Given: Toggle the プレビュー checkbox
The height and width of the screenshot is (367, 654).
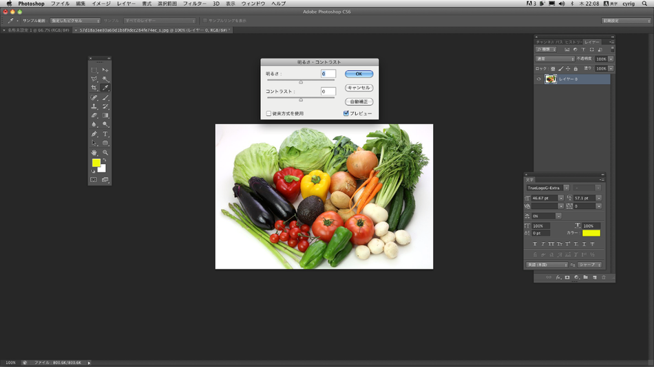Looking at the screenshot, I should [x=346, y=113].
